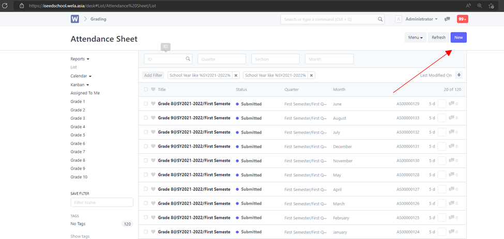Open the Administrator user dropdown
Image resolution: width=504 pixels, height=239 pixels.
[421, 19]
